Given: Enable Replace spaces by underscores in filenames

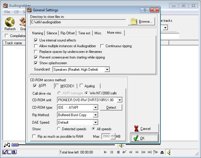Looking at the screenshot, I should coord(36,52).
